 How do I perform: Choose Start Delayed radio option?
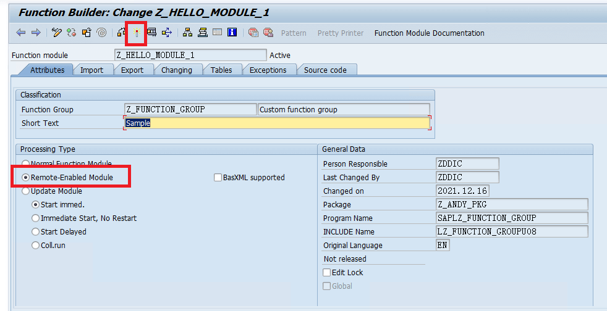[x=35, y=232]
